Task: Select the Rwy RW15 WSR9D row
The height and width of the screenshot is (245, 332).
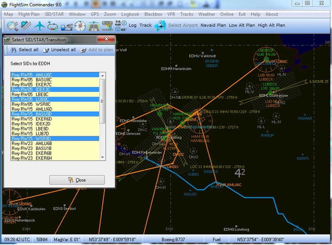Action: (55, 139)
